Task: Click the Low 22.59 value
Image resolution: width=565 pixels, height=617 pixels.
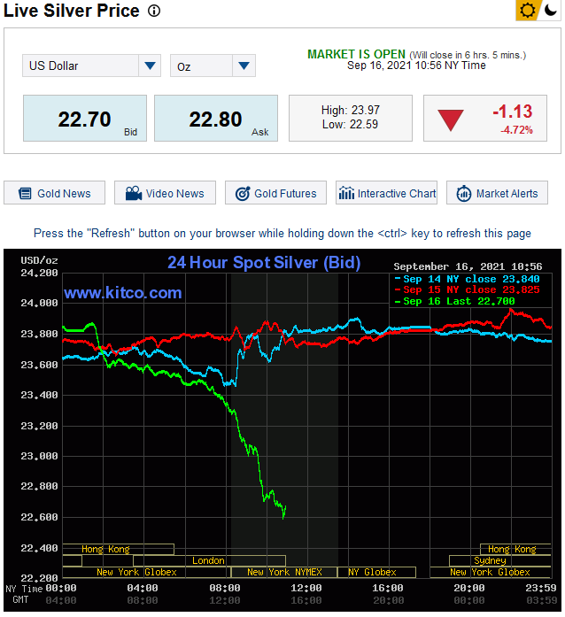Action: [350, 125]
